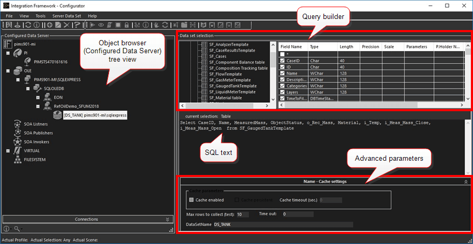This screenshot has width=473, height=244.
Task: Click the table list scroll down arrow
Action: 273,99
